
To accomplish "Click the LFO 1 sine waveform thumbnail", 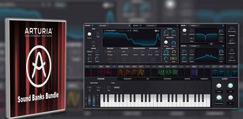I will pyautogui.click(x=141, y=72).
